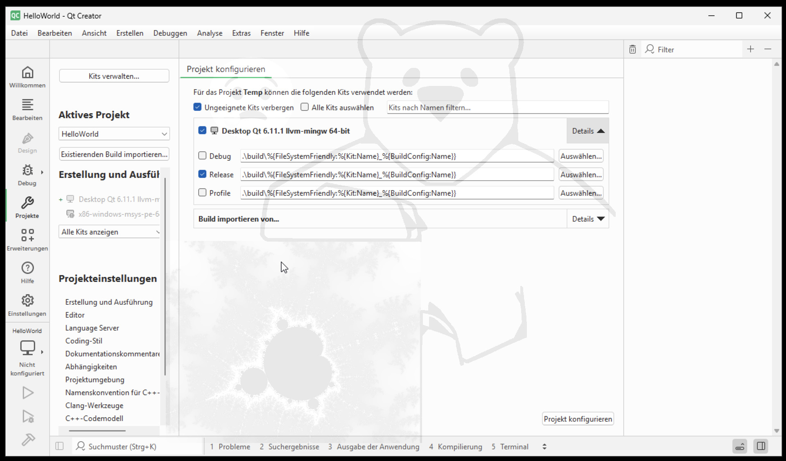This screenshot has width=786, height=461.
Task: Open the Bearbeiten menu in menu bar
Action: tap(55, 33)
